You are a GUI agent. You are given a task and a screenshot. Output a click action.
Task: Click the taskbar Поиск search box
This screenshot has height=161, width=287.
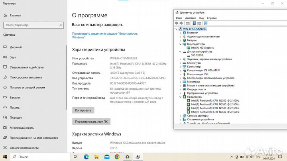click(x=40, y=157)
